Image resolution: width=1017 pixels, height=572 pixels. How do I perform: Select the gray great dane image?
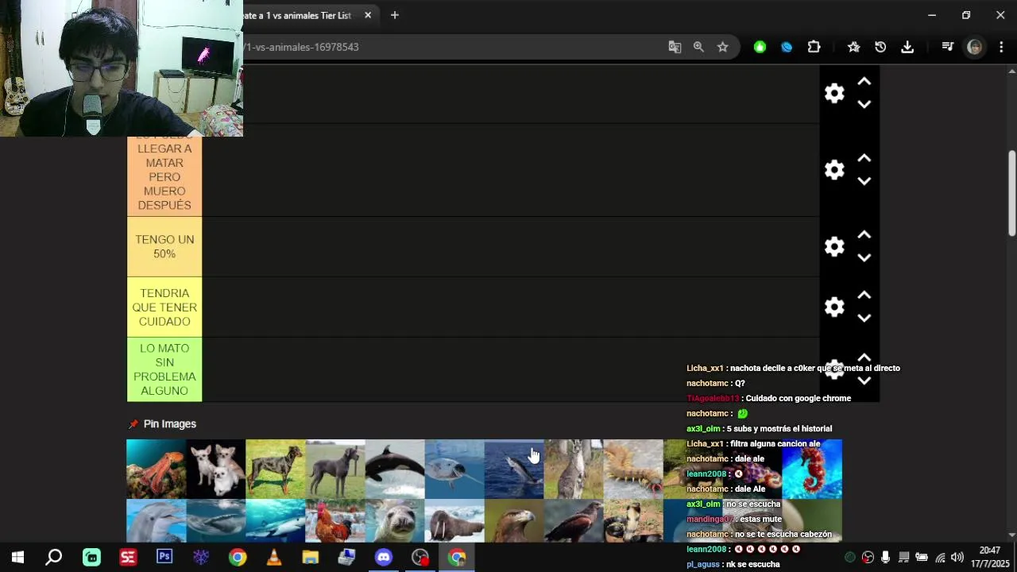click(334, 469)
